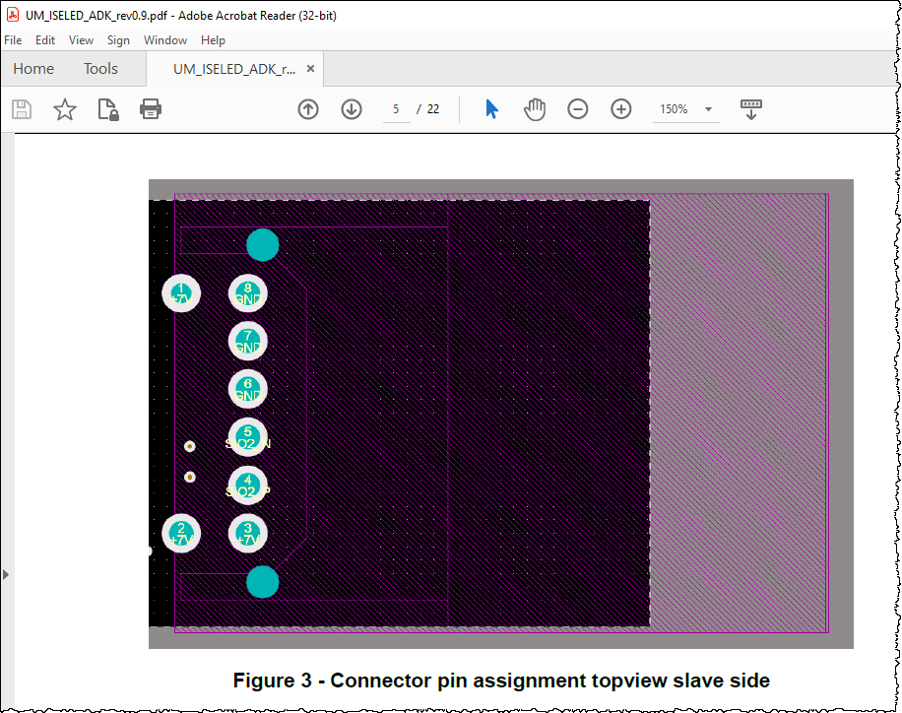902x713 pixels.
Task: Close the UM_ISELED_ADK document tab
Action: [x=310, y=69]
